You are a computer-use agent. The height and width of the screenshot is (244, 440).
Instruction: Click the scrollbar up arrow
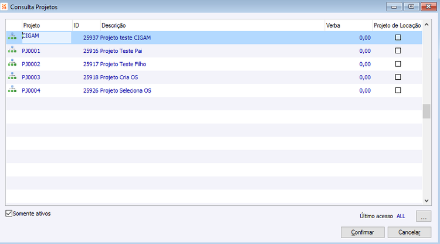tap(427, 25)
